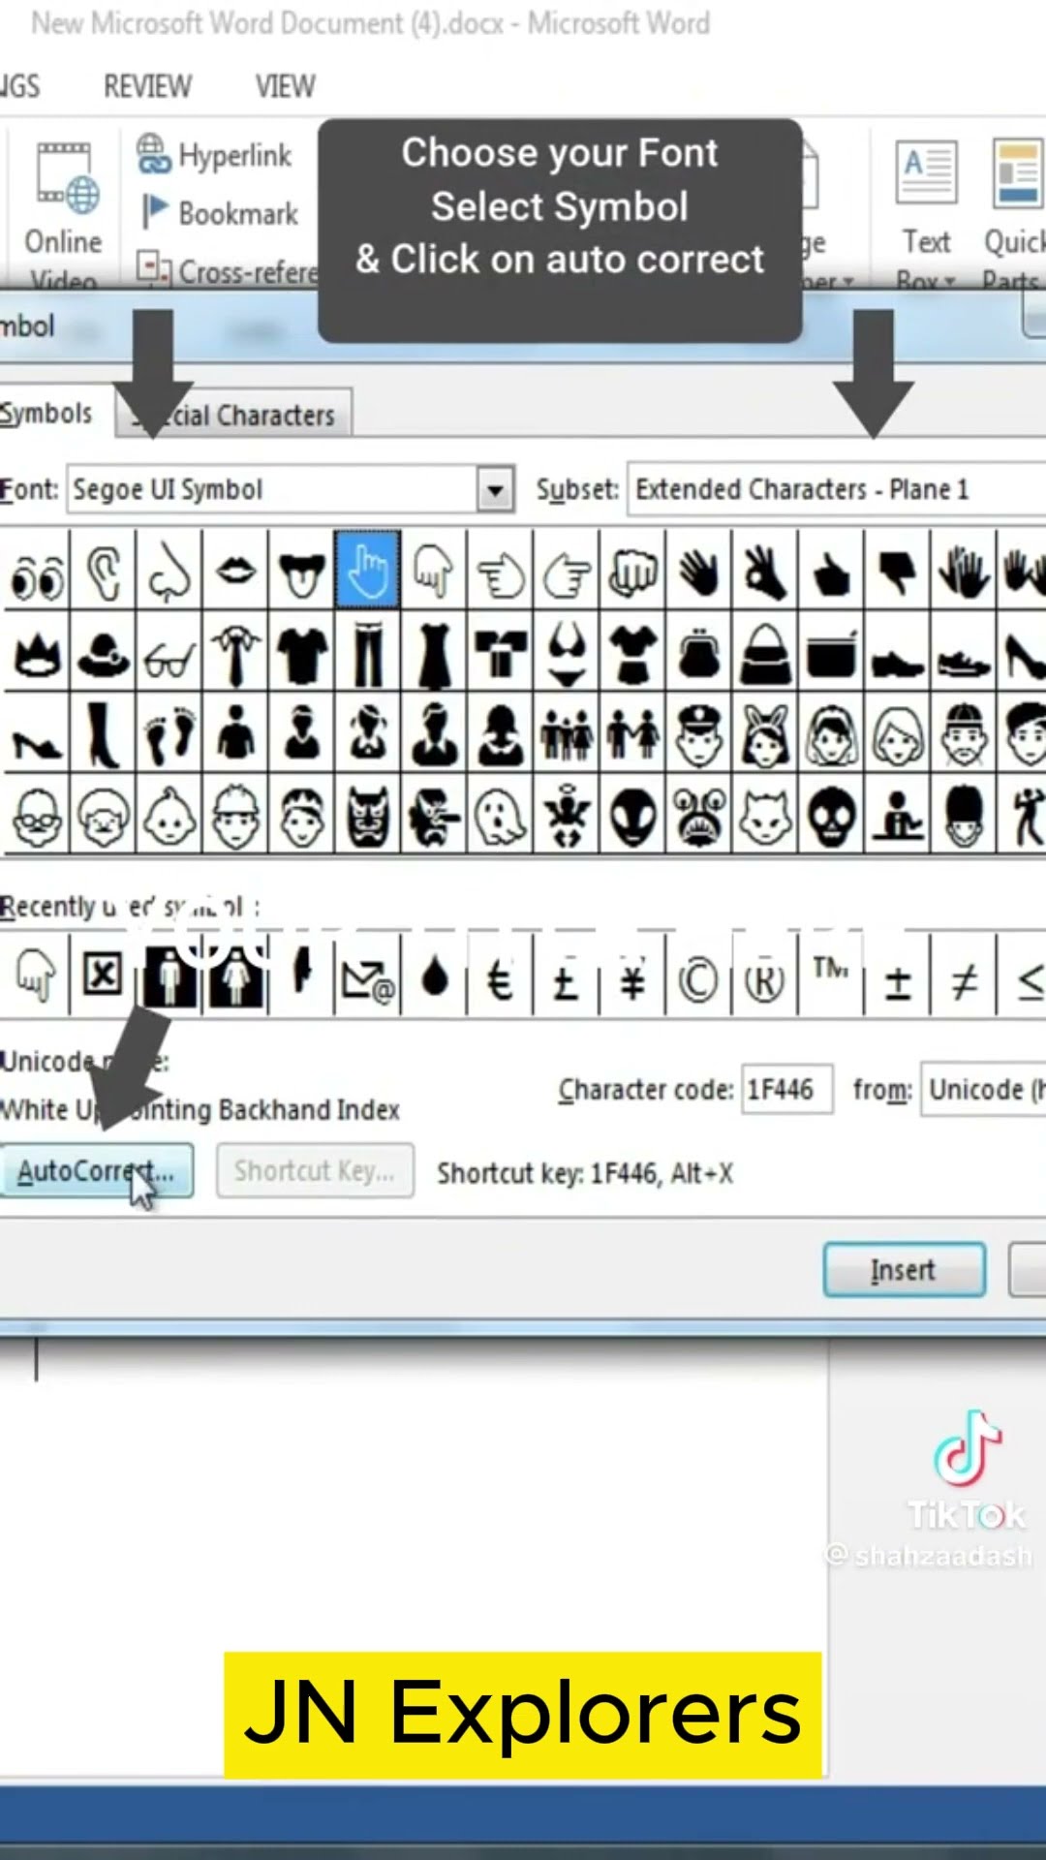This screenshot has height=1860, width=1046.
Task: Click the Insert button
Action: (x=904, y=1270)
